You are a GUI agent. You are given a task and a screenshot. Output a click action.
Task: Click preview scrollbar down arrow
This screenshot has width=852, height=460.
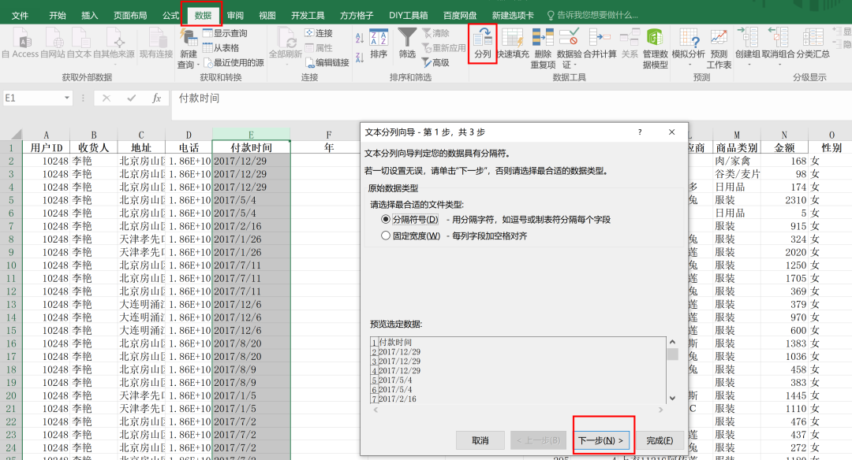click(x=672, y=398)
